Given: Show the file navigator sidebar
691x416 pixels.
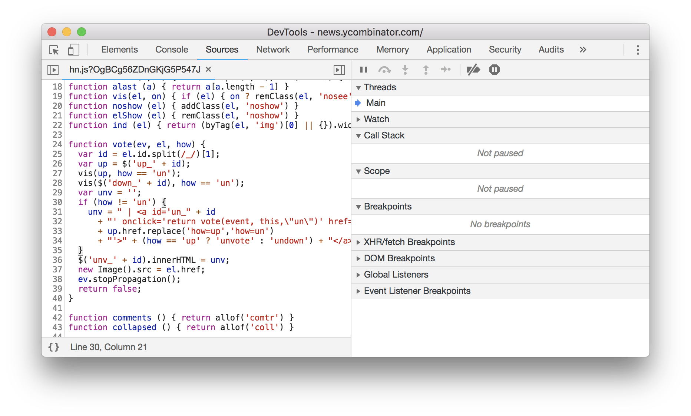Looking at the screenshot, I should click(53, 70).
